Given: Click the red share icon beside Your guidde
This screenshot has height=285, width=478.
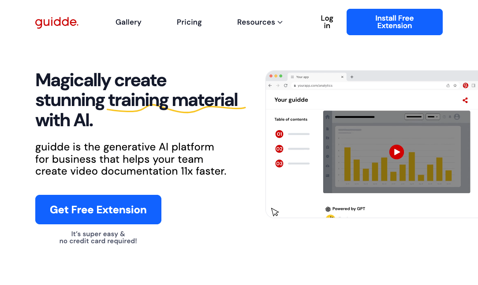Looking at the screenshot, I should click(x=465, y=100).
